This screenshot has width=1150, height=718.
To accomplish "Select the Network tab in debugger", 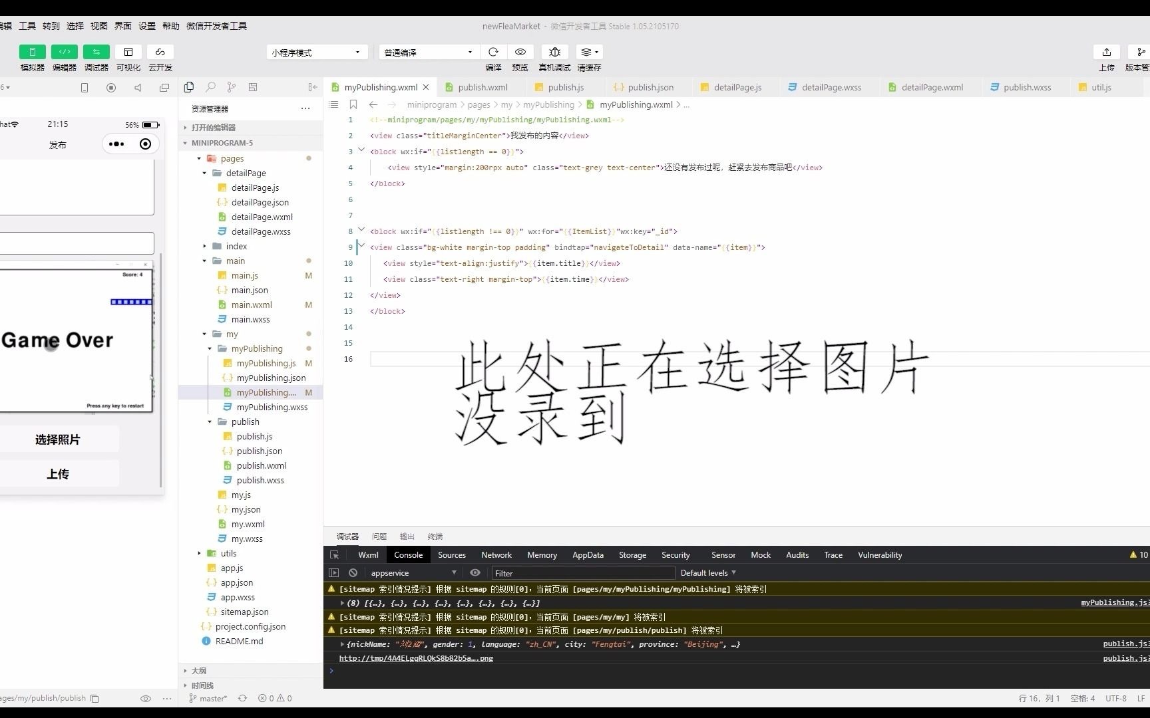I will click(x=496, y=555).
